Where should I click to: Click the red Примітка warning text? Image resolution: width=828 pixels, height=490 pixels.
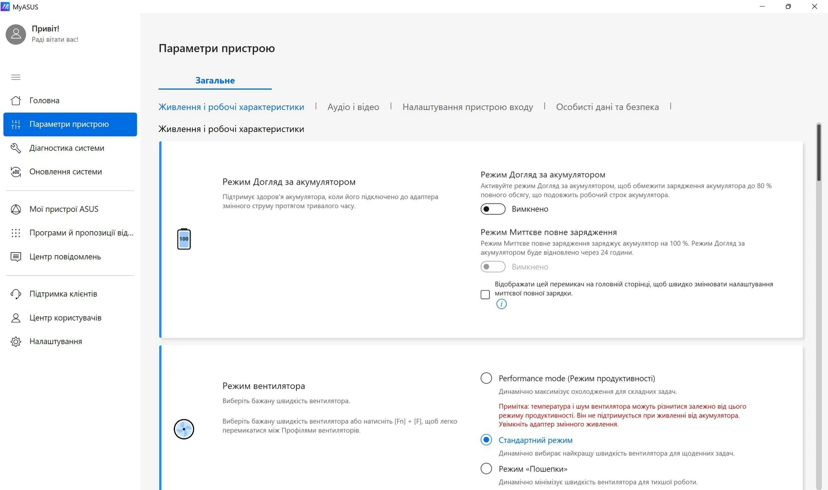click(622, 415)
